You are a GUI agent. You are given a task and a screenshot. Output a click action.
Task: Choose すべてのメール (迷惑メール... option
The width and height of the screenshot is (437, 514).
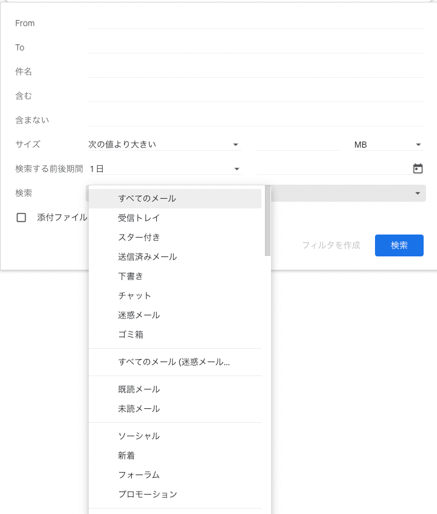tap(175, 362)
